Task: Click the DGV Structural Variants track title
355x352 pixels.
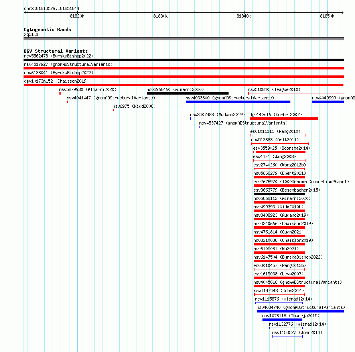Action: [56, 51]
